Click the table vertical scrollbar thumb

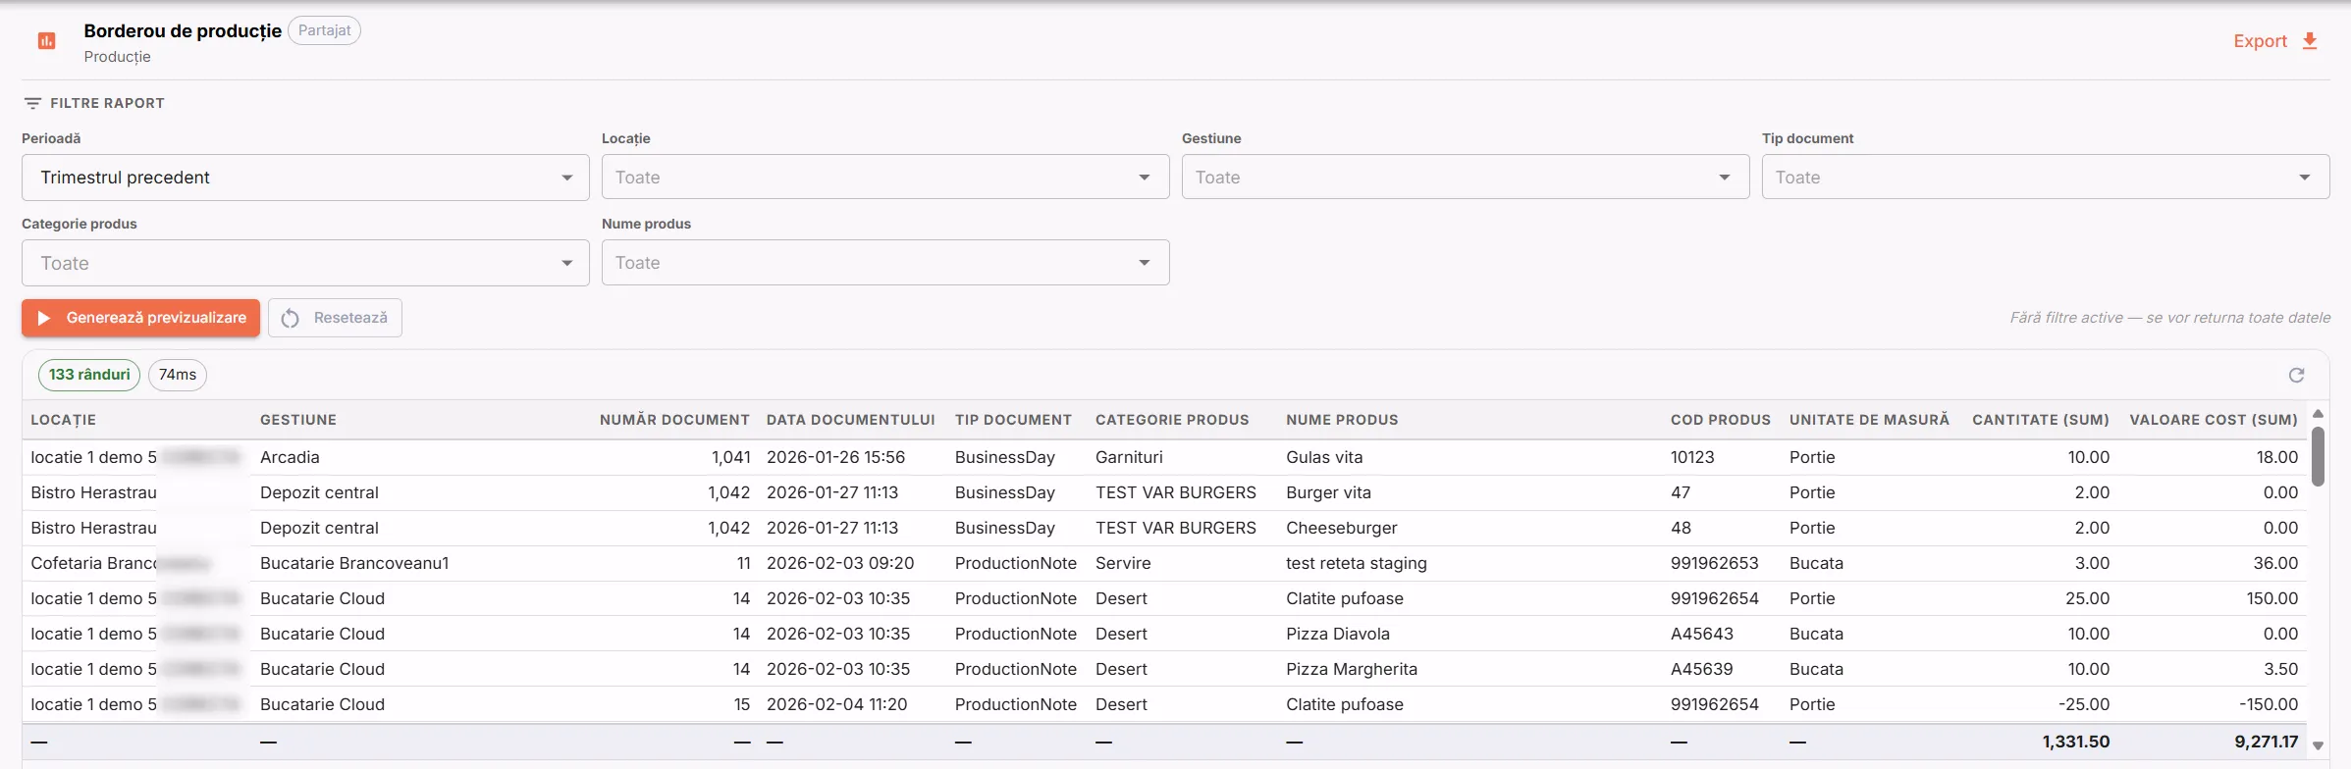click(x=2318, y=456)
